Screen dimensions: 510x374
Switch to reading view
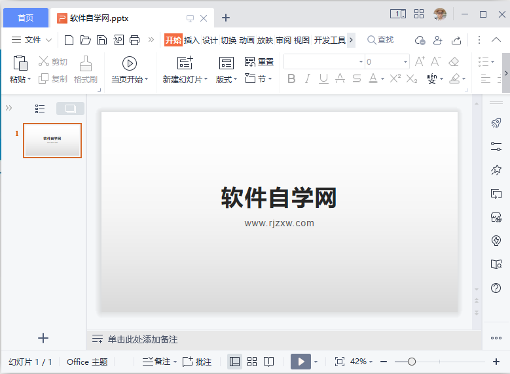[x=268, y=362]
